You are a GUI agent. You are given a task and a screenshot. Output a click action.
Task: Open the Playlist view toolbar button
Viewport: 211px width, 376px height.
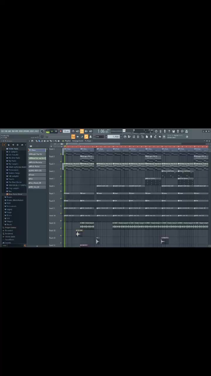click(125, 137)
